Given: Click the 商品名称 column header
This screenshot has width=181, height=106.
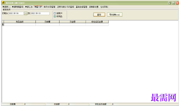Looking at the screenshot, I should click(x=20, y=22).
